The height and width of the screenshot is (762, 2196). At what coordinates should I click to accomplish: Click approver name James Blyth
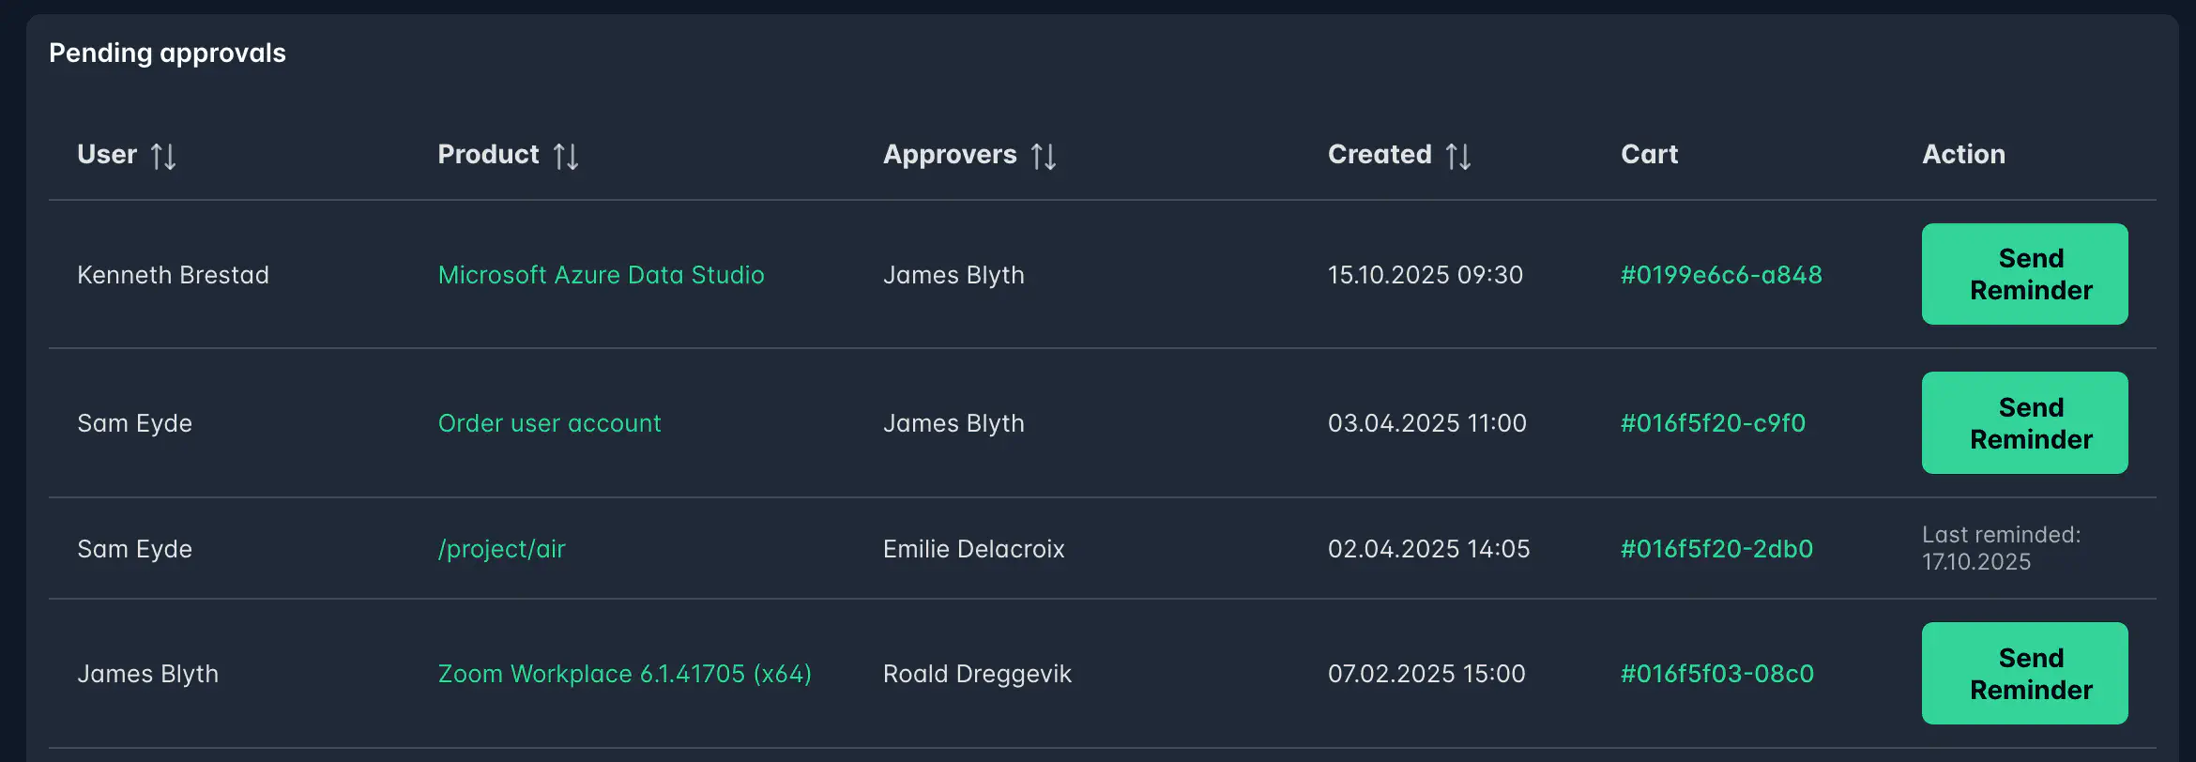[953, 274]
